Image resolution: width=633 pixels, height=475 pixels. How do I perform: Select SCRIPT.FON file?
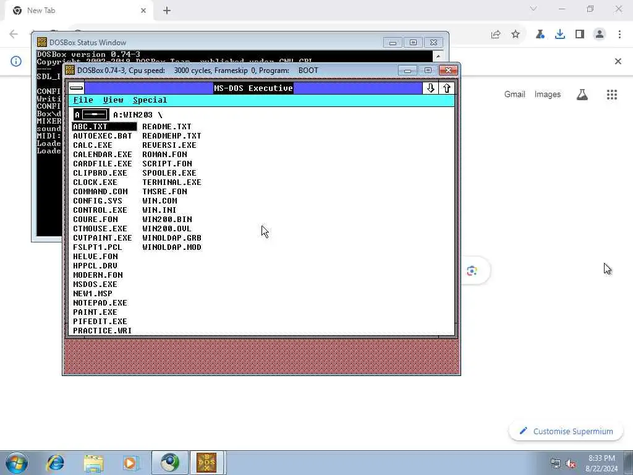click(x=167, y=164)
